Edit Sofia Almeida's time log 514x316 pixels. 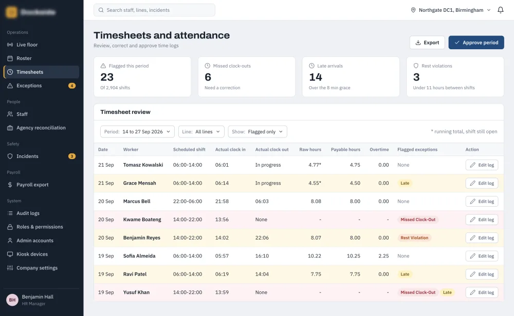click(482, 256)
